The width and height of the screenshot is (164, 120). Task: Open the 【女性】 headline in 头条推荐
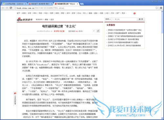click(x=123, y=39)
